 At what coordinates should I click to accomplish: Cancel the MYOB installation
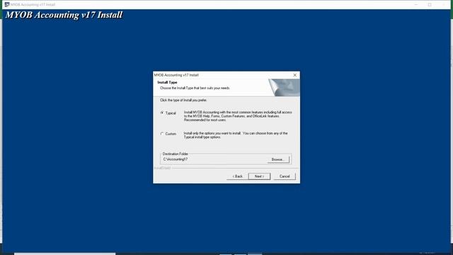click(285, 176)
